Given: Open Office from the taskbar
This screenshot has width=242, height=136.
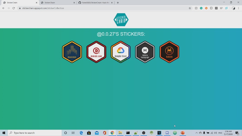Looking at the screenshot, I should coord(104,133).
